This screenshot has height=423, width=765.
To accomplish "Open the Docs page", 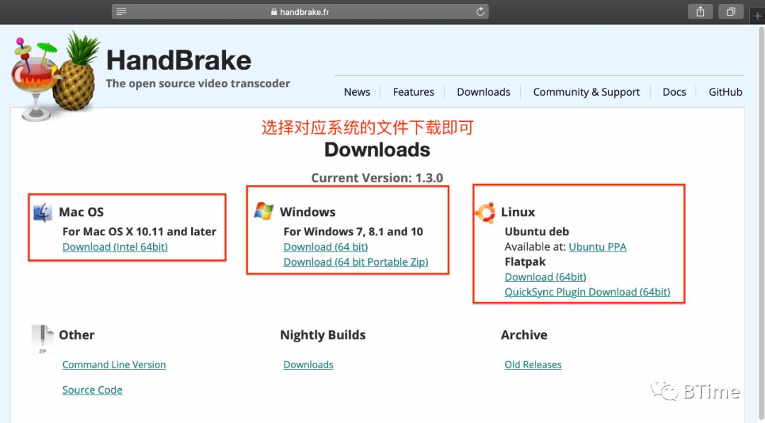I will pos(674,92).
